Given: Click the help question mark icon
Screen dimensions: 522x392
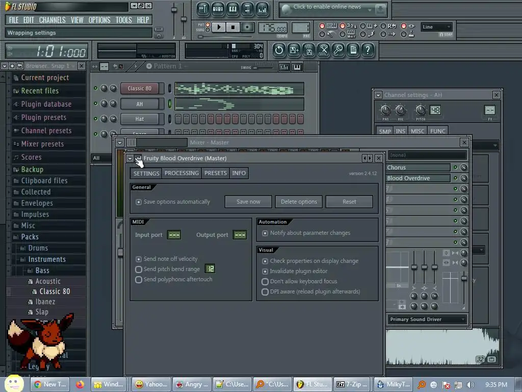Looking at the screenshot, I should [x=368, y=51].
